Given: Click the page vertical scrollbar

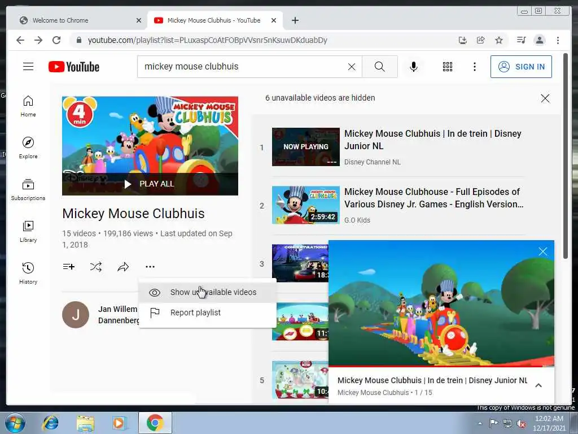Looking at the screenshot, I should pos(566,156).
